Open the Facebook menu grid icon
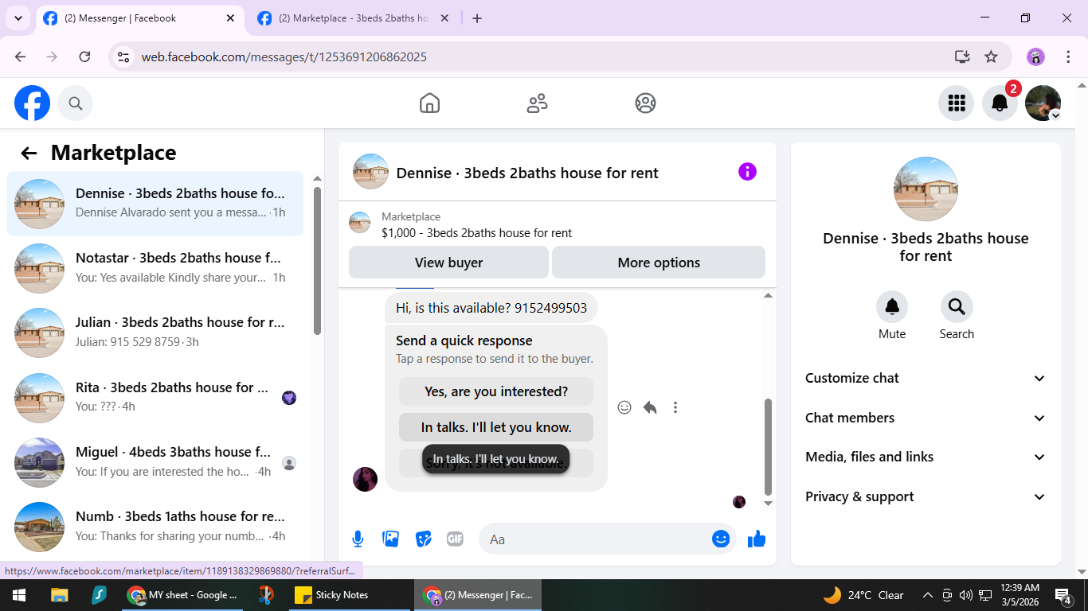The height and width of the screenshot is (611, 1088). coord(956,103)
